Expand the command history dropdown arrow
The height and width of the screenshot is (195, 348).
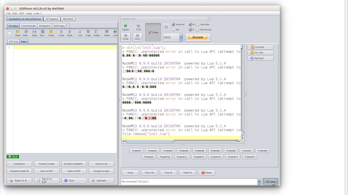point(259,182)
